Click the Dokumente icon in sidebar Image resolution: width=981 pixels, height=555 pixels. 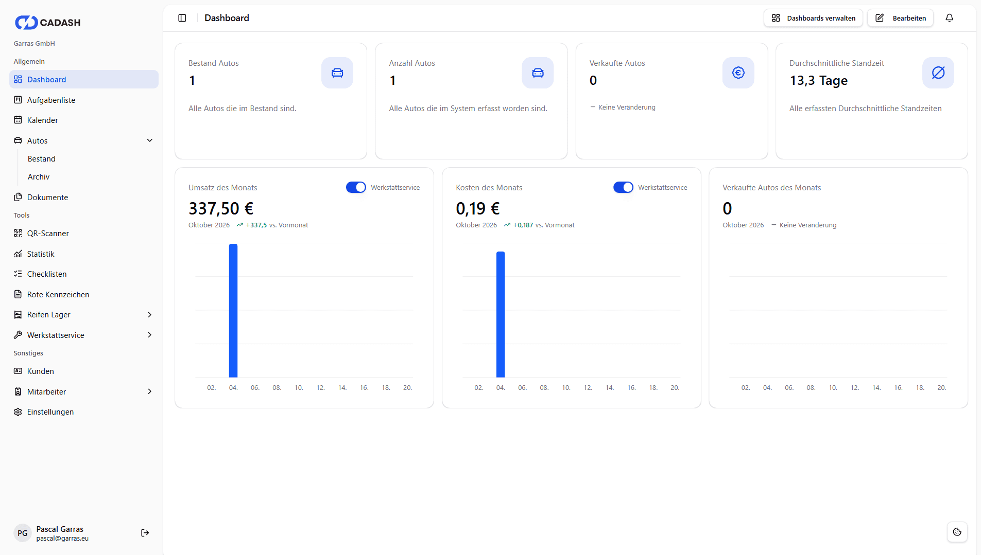[18, 198]
